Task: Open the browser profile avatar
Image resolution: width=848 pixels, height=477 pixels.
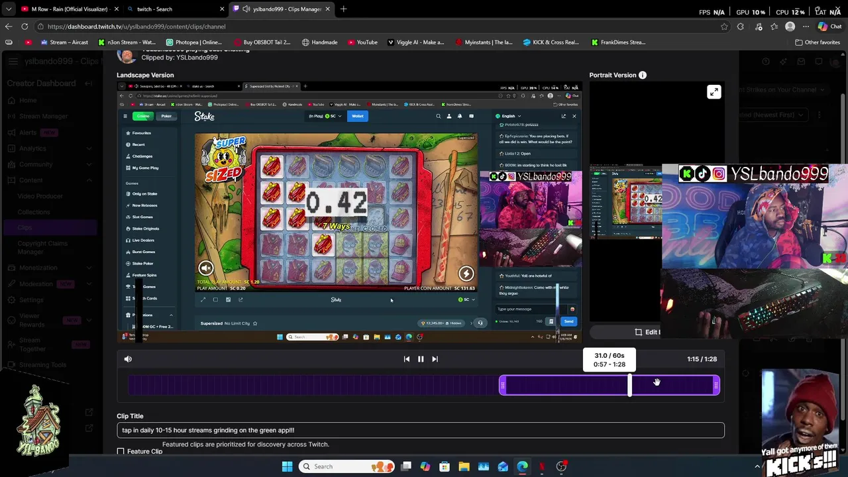Action: point(790,26)
